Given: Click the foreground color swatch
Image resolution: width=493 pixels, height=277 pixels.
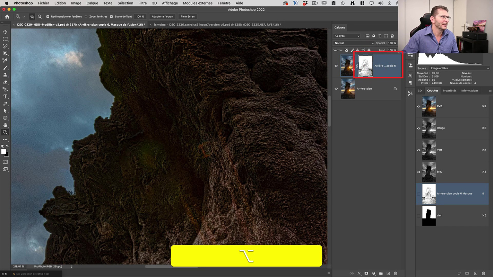Looking at the screenshot, I should [x=4, y=152].
